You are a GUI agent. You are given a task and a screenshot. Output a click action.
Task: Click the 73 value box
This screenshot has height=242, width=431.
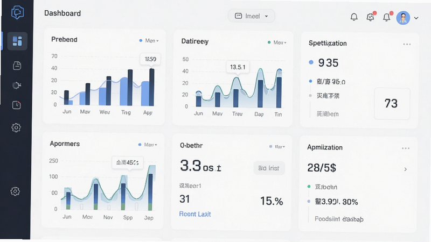tap(392, 103)
